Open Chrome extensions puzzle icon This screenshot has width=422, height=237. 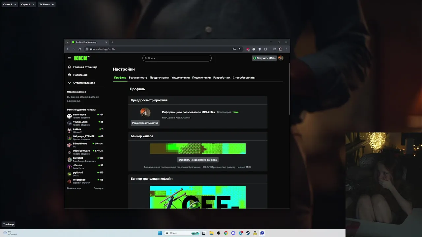[x=266, y=49]
